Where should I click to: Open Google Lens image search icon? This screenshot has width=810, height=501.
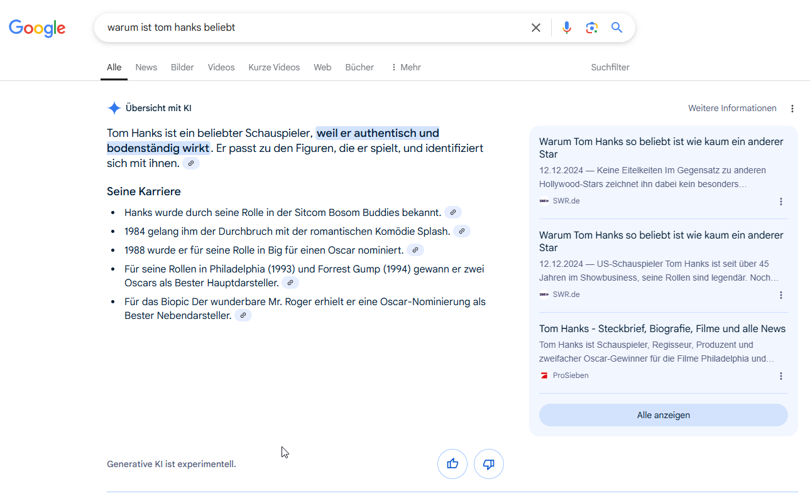pyautogui.click(x=592, y=28)
